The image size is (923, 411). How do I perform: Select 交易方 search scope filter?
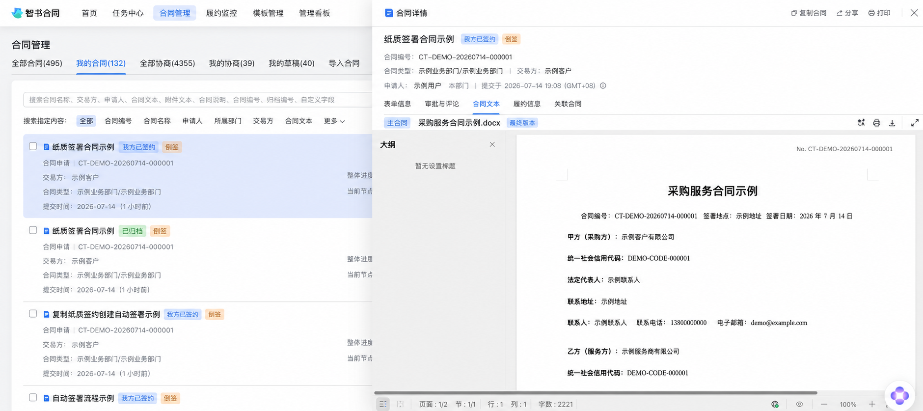tap(263, 121)
